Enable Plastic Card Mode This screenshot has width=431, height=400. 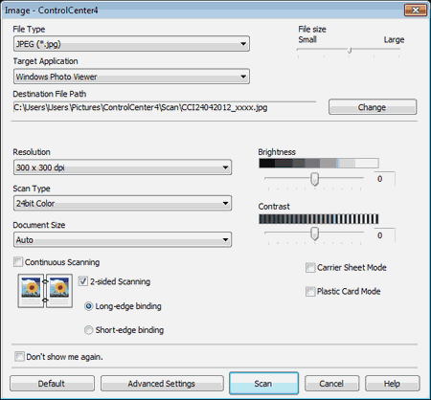pos(310,291)
